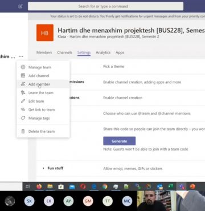Open Task View in the taskbar
The width and height of the screenshot is (205, 211).
[28, 186]
